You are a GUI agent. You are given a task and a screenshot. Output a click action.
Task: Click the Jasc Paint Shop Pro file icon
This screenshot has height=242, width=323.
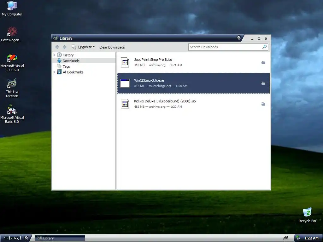point(125,62)
